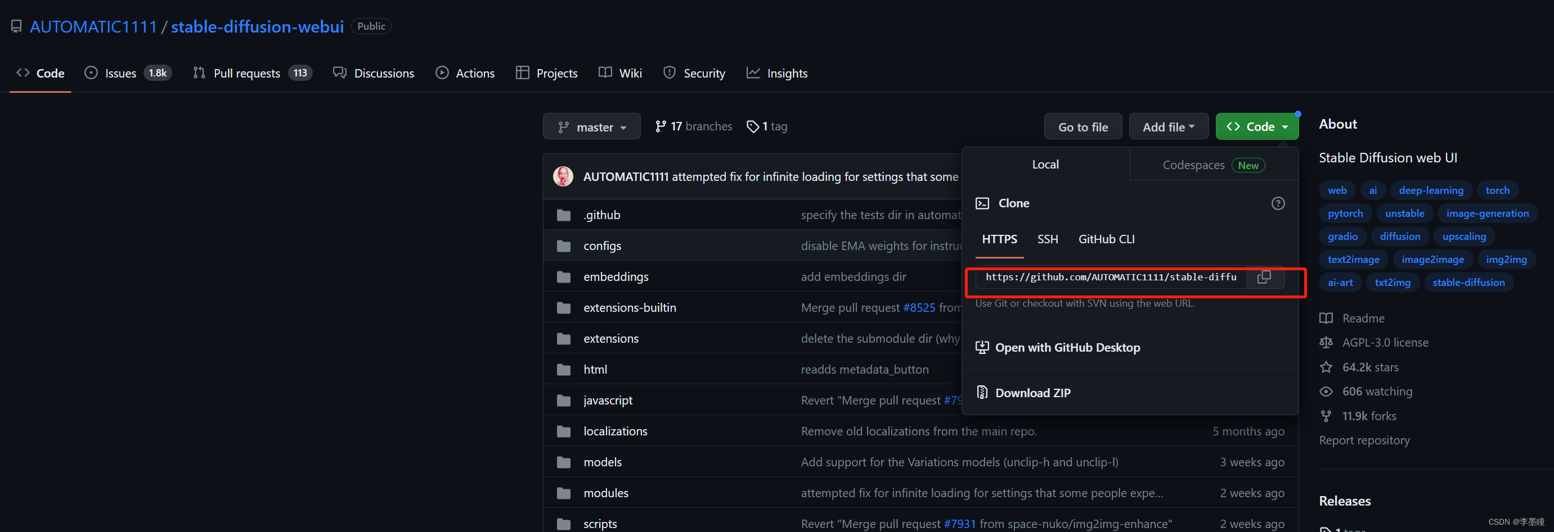The height and width of the screenshot is (532, 1554).
Task: Click AUTOMATIC1111 avatar in commit row
Action: pos(563,176)
